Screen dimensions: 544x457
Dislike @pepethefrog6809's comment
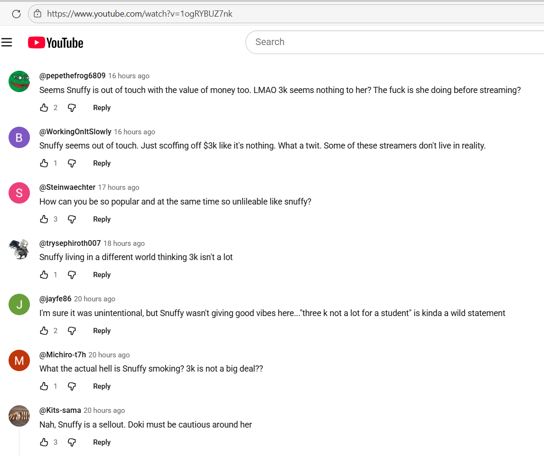(72, 108)
